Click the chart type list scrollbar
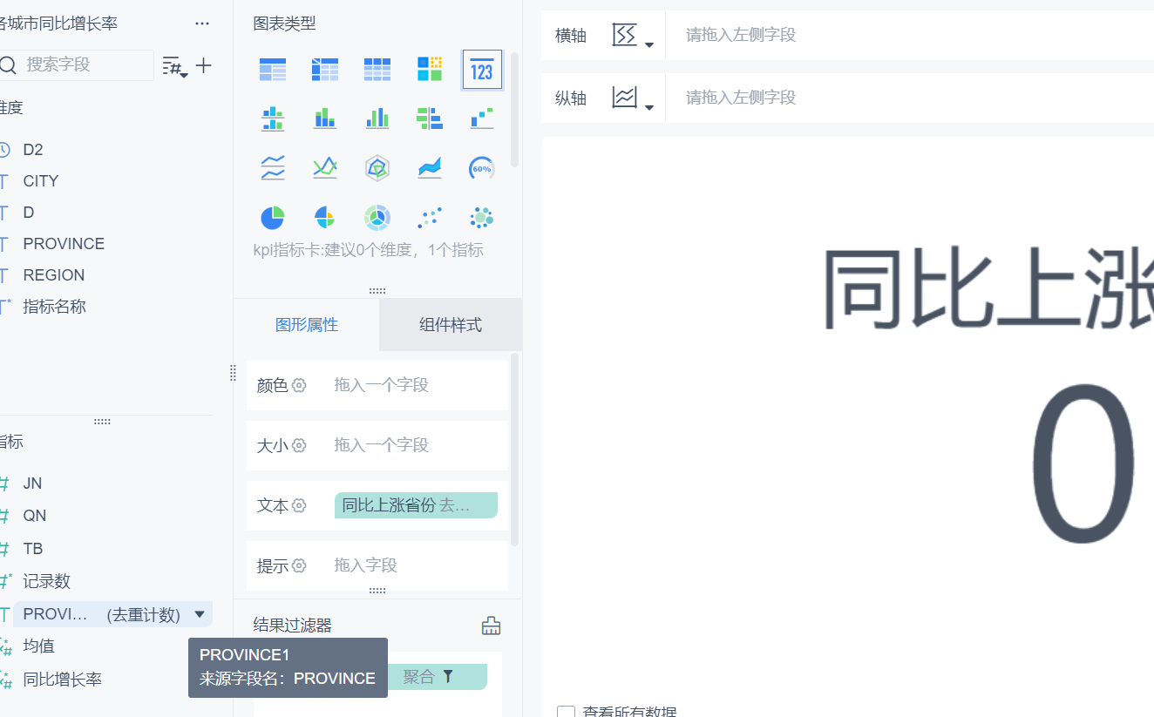This screenshot has height=717, width=1154. pyautogui.click(x=515, y=109)
